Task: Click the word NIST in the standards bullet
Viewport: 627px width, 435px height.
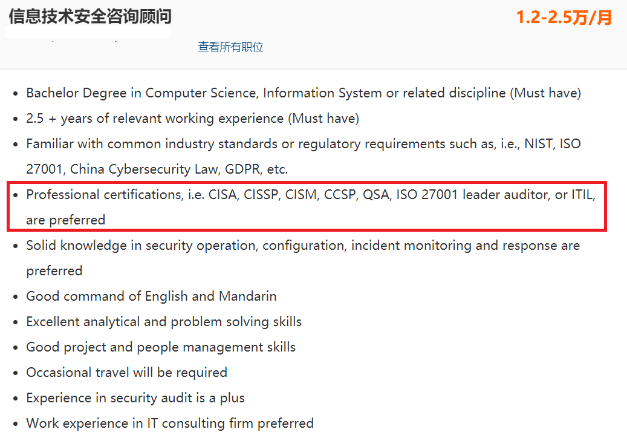Action: coord(538,144)
